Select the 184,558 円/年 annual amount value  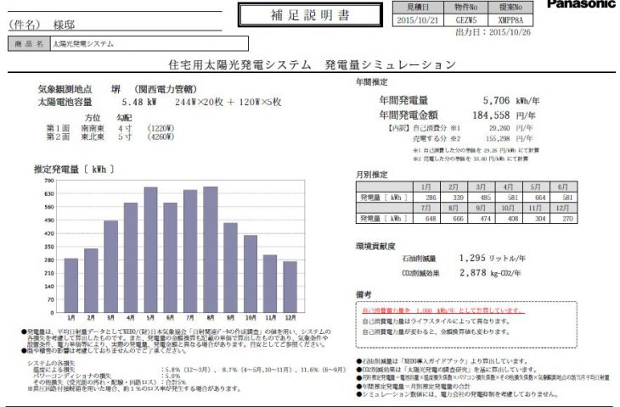pos(504,115)
